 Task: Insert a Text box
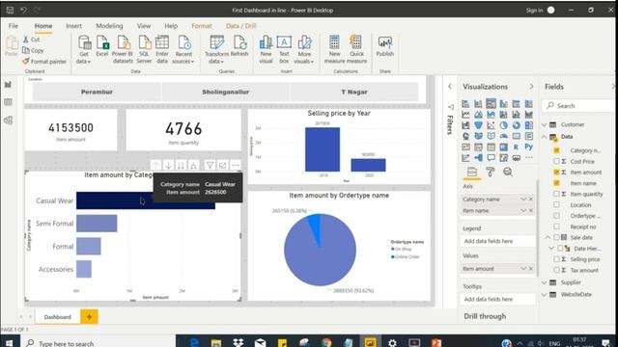284,49
